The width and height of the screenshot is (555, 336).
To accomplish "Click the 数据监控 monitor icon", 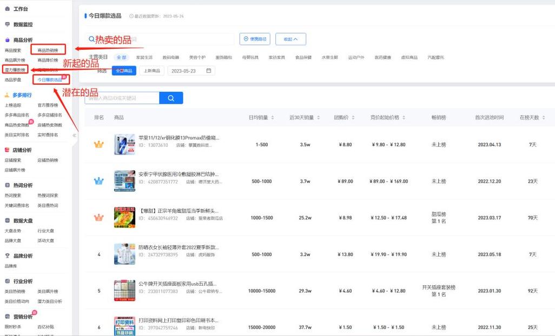I will [7, 24].
